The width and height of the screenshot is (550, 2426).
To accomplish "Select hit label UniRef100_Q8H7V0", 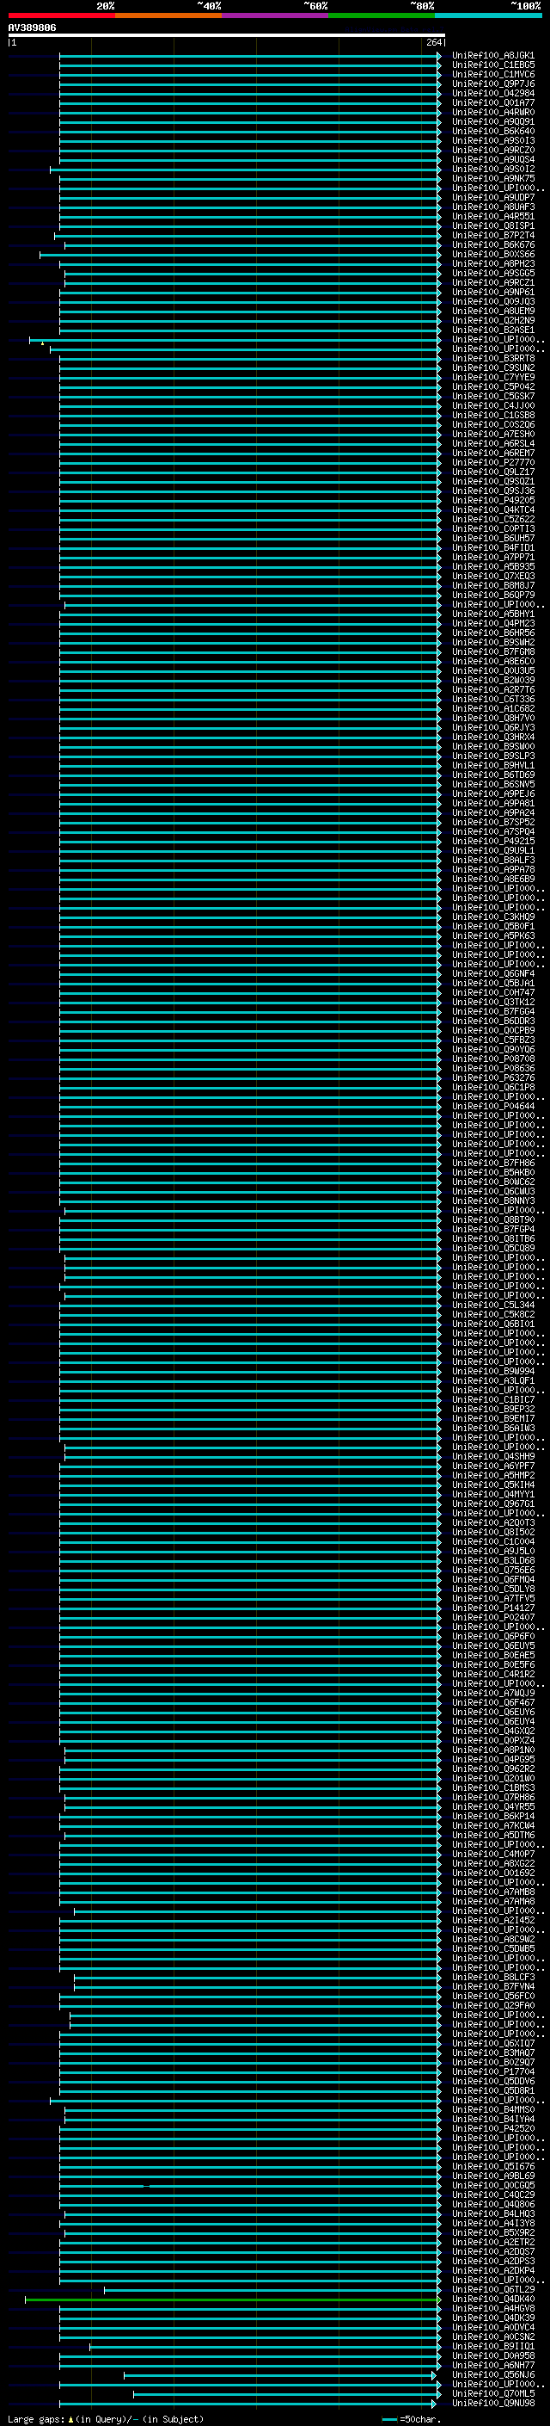I will [492, 719].
